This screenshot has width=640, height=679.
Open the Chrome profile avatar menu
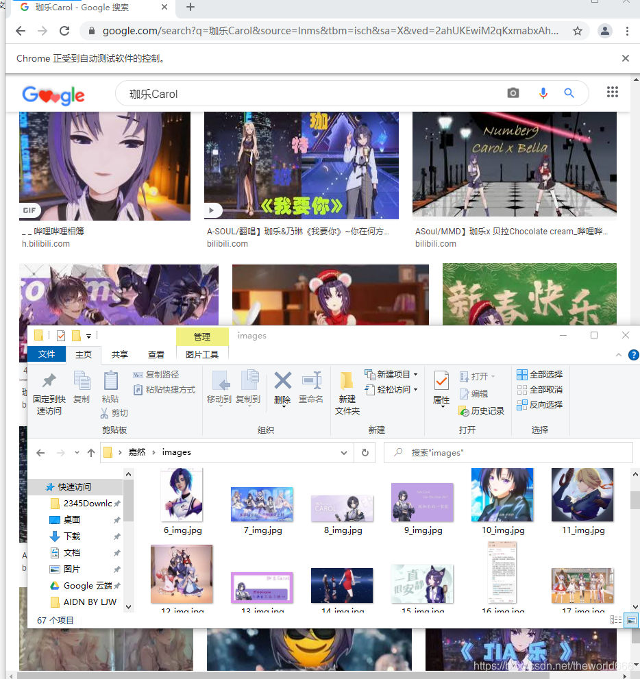[x=604, y=31]
